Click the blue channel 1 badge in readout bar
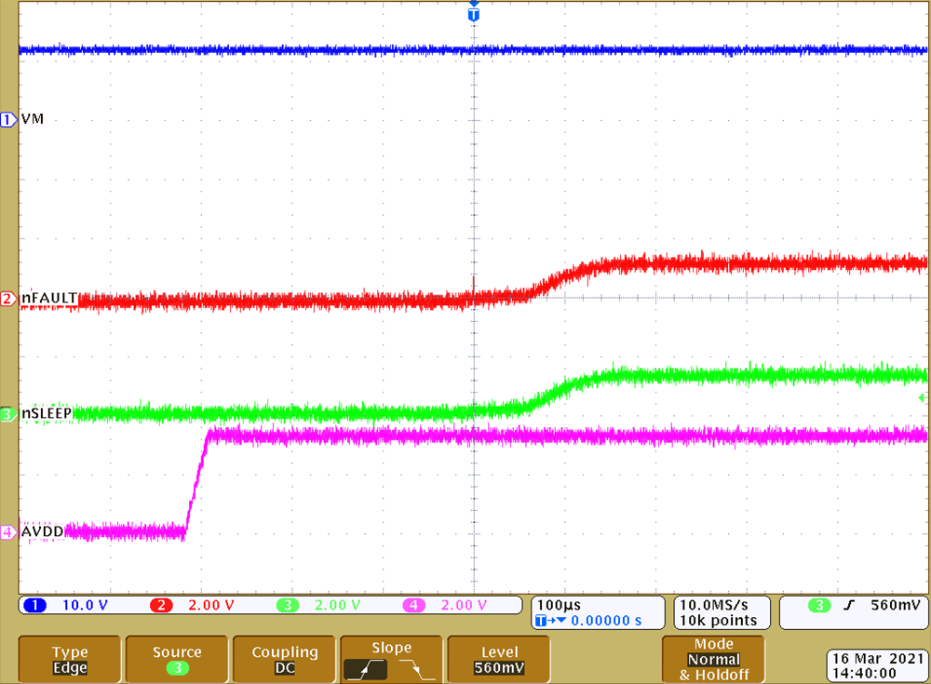Image resolution: width=931 pixels, height=684 pixels. pos(34,605)
